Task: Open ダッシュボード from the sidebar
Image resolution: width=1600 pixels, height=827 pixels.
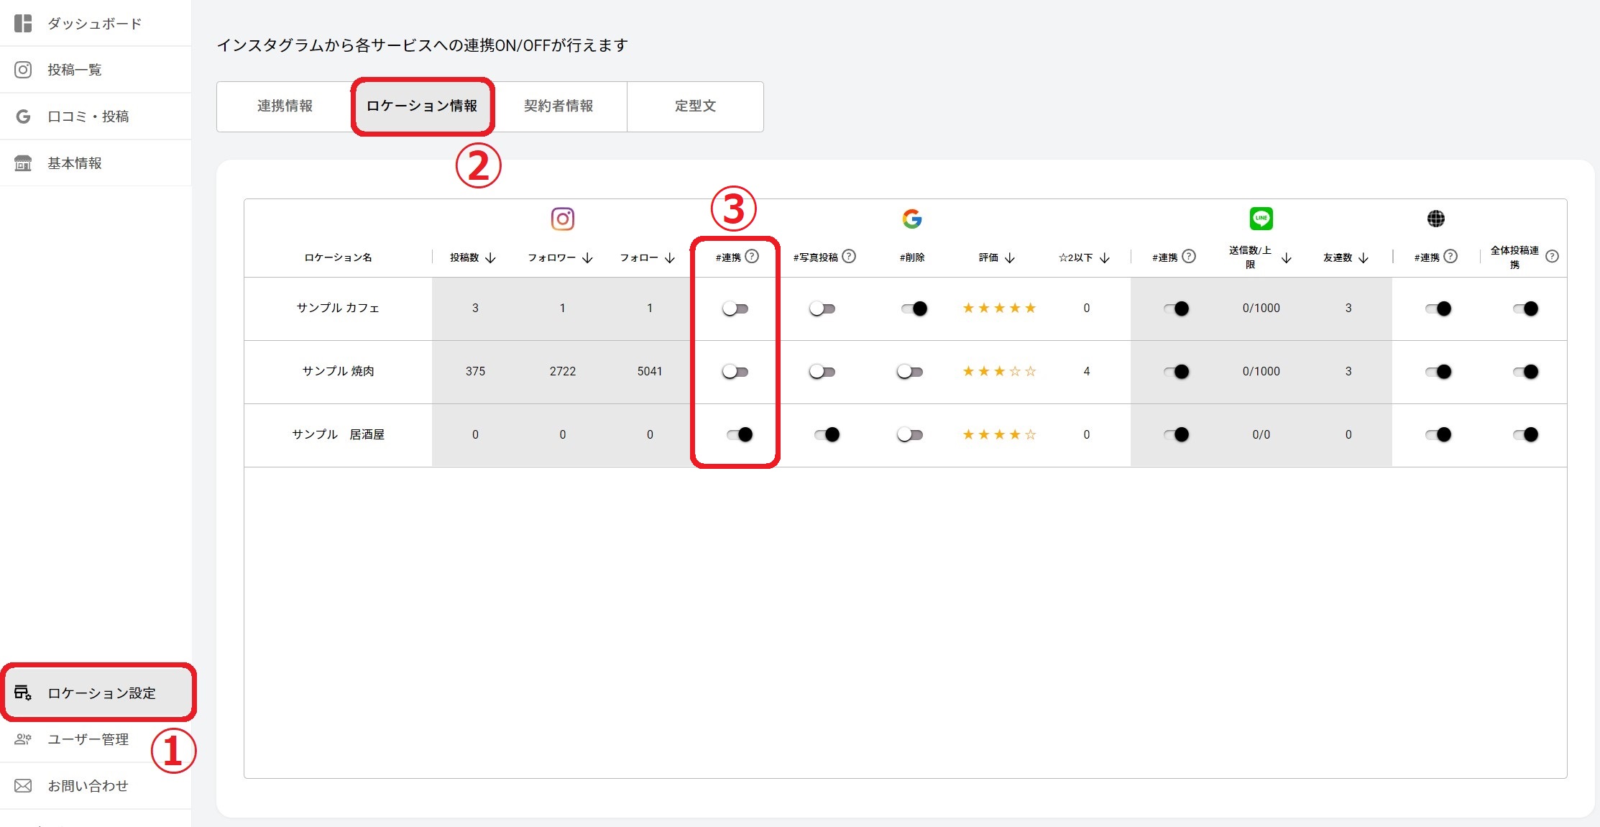Action: click(94, 24)
